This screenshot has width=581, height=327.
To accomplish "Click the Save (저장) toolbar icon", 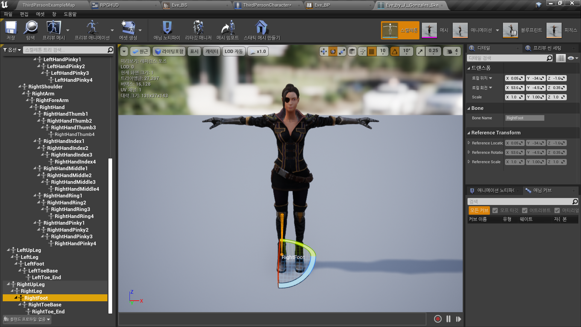I will [x=11, y=28].
